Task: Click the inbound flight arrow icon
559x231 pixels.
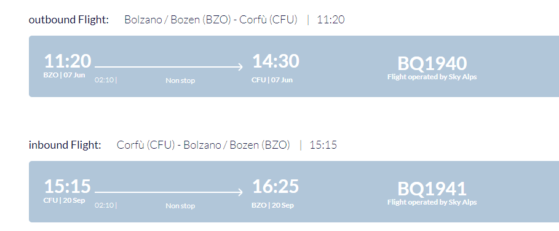Action: [x=168, y=192]
